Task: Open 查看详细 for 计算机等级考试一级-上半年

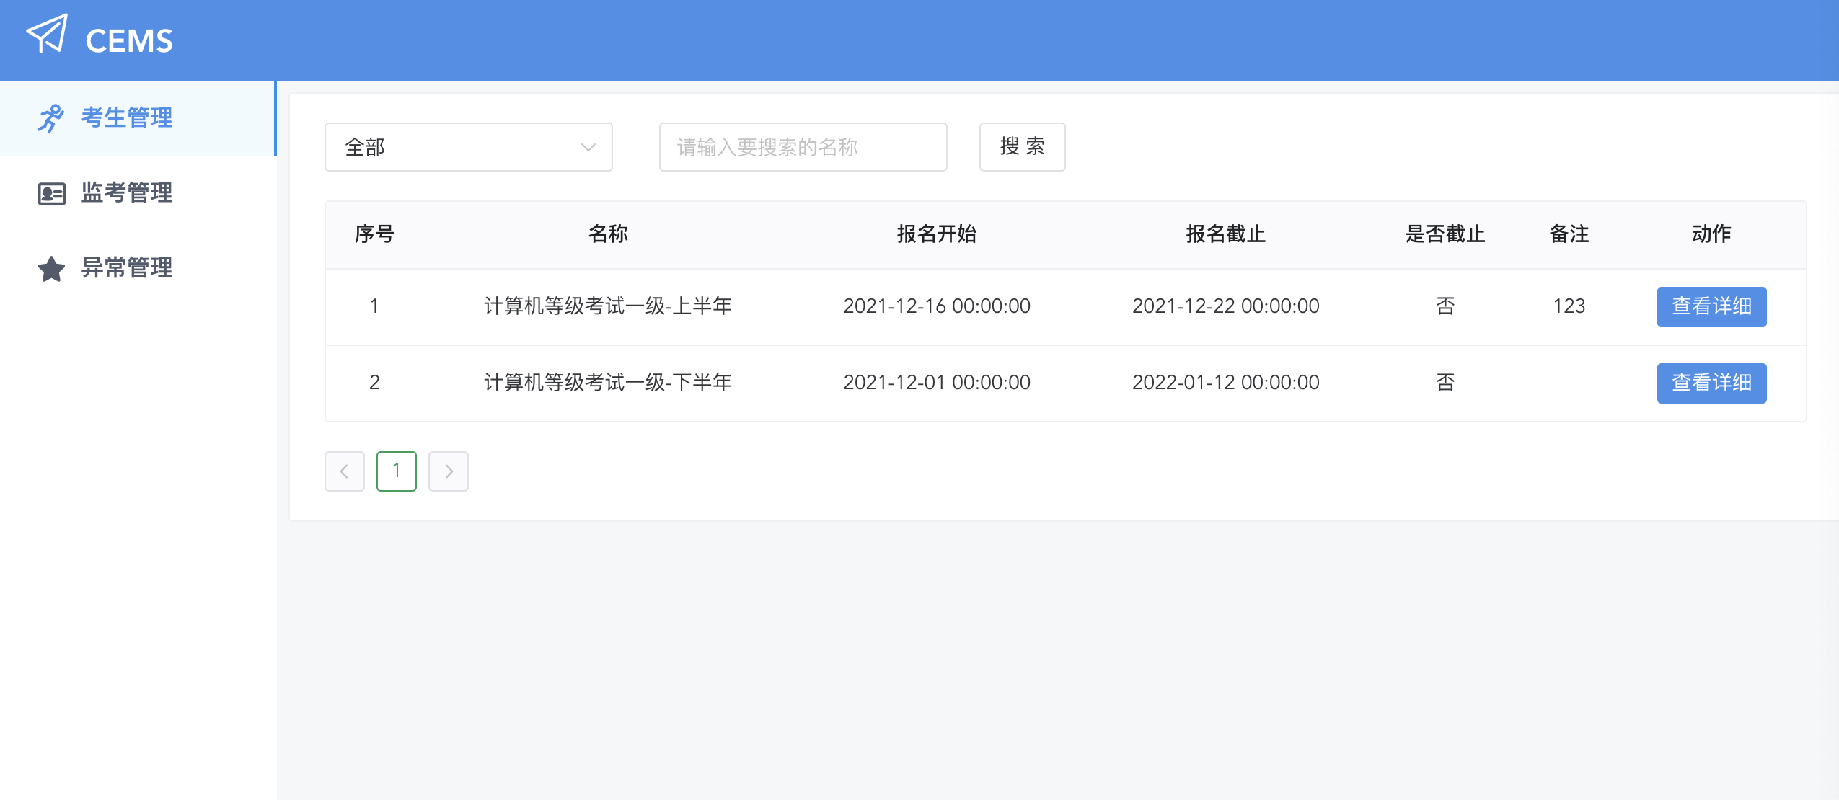Action: tap(1711, 306)
